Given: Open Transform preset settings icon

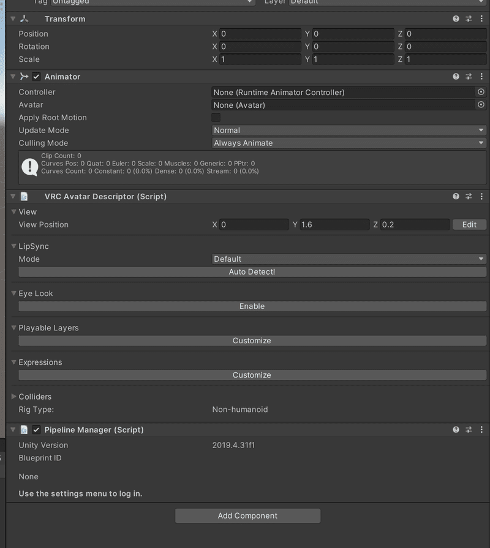Looking at the screenshot, I should click(469, 19).
